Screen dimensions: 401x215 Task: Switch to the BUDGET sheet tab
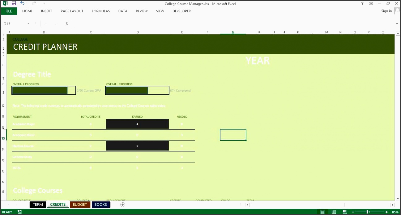point(80,205)
